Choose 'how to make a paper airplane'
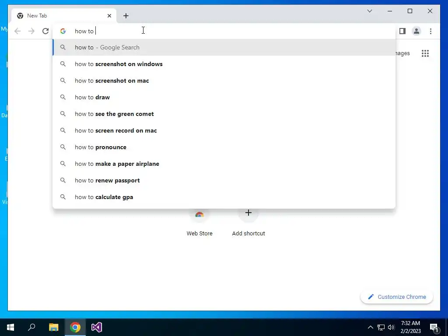Image resolution: width=448 pixels, height=336 pixels. pos(224,164)
